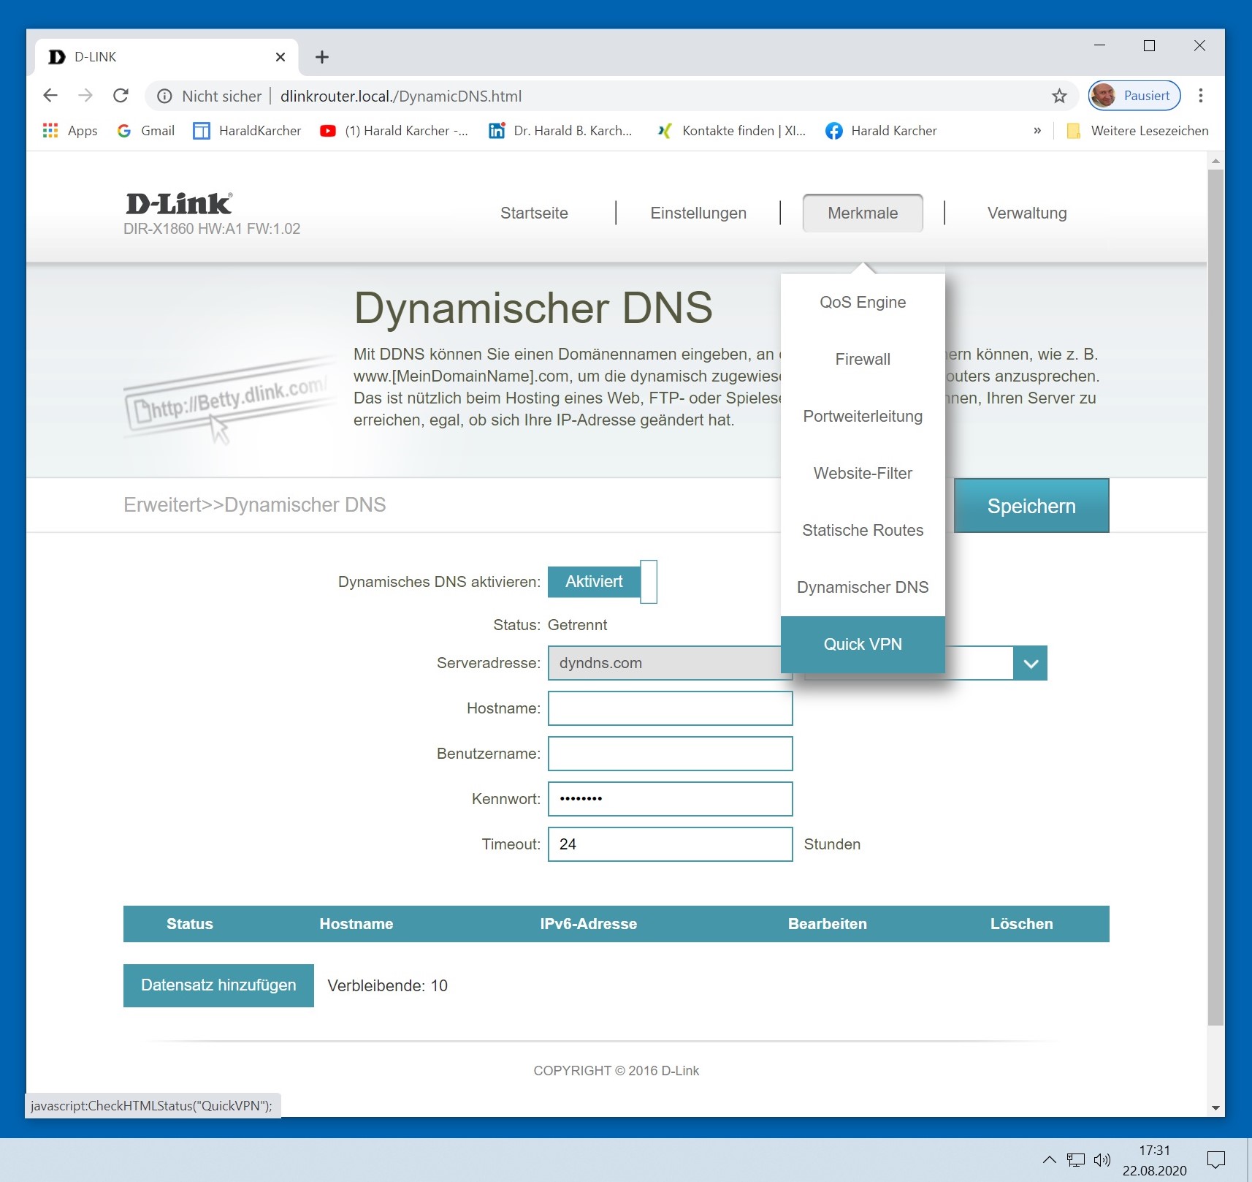1252x1182 pixels.
Task: Expand the server address dropdown arrow
Action: pyautogui.click(x=1030, y=663)
